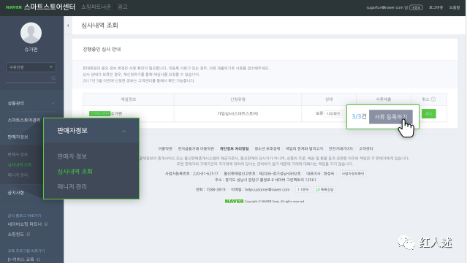Open 청소년 보호정책 footer link
This screenshot has height=263, width=467.
point(267,148)
